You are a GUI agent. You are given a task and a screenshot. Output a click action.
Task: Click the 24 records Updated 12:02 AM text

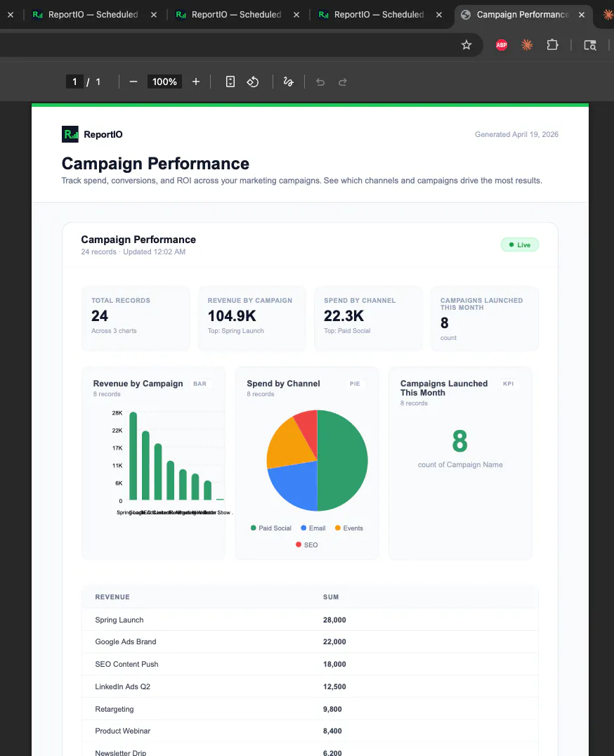tap(133, 252)
